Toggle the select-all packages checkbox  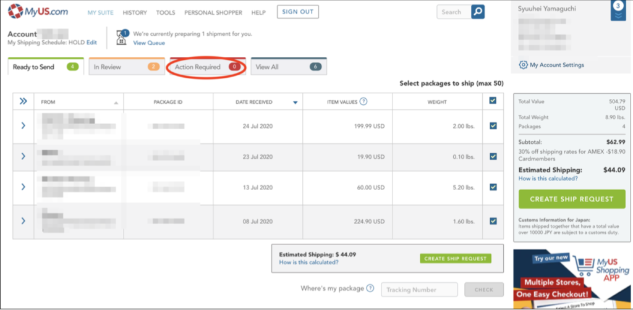493,101
